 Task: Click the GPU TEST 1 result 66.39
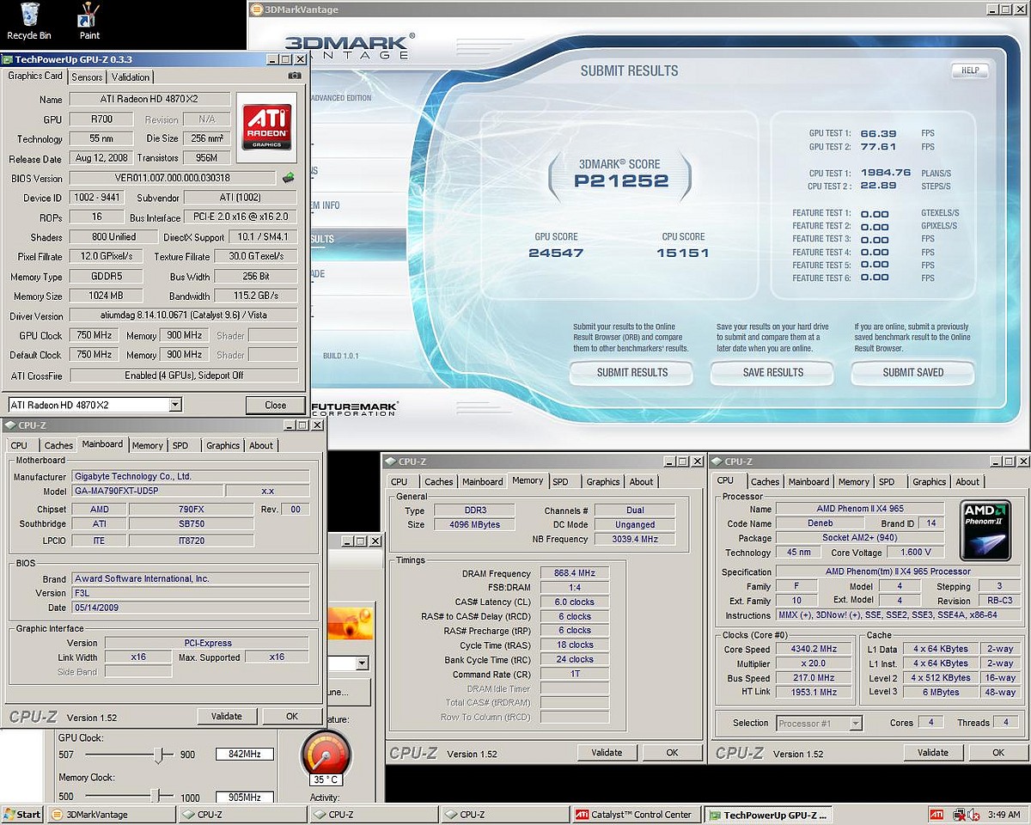tap(879, 133)
